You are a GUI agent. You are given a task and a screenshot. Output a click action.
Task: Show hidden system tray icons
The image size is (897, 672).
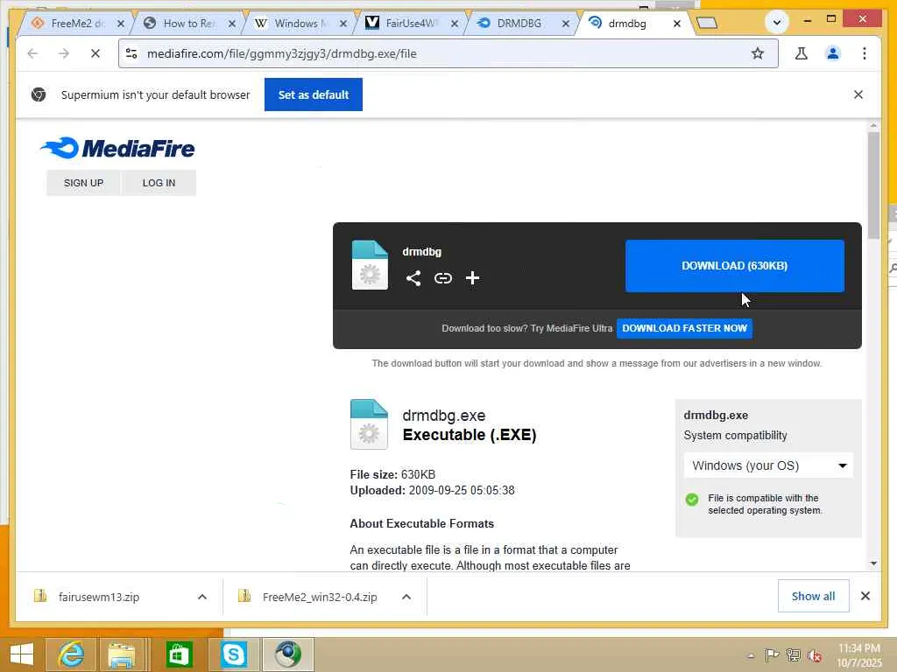coord(751,655)
